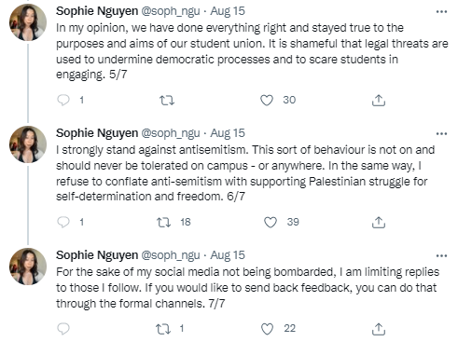Open the Aug 15 timestamp of 7/7 tweet
458x342 pixels.
click(x=228, y=255)
